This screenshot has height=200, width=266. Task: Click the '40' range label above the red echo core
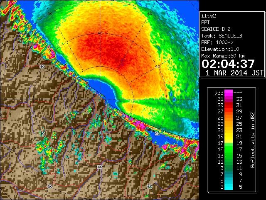tap(100, 33)
